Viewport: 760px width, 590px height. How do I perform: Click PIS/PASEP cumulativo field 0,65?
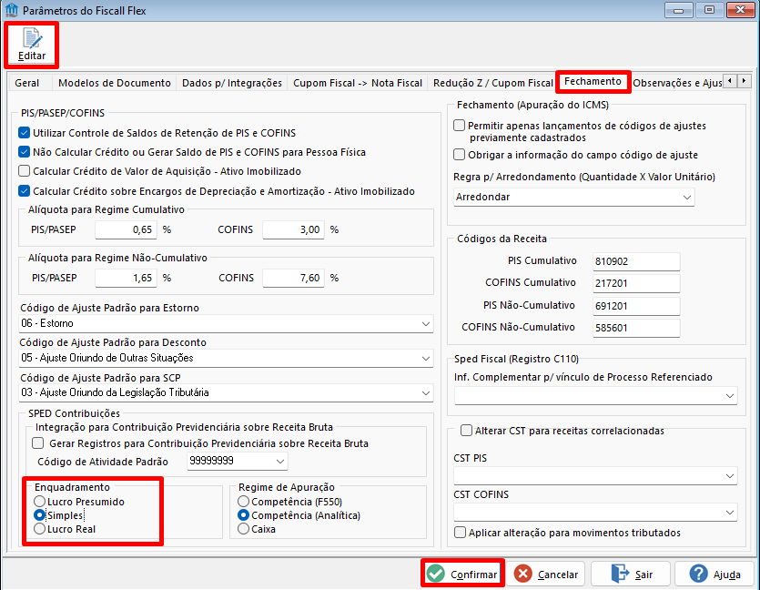126,229
